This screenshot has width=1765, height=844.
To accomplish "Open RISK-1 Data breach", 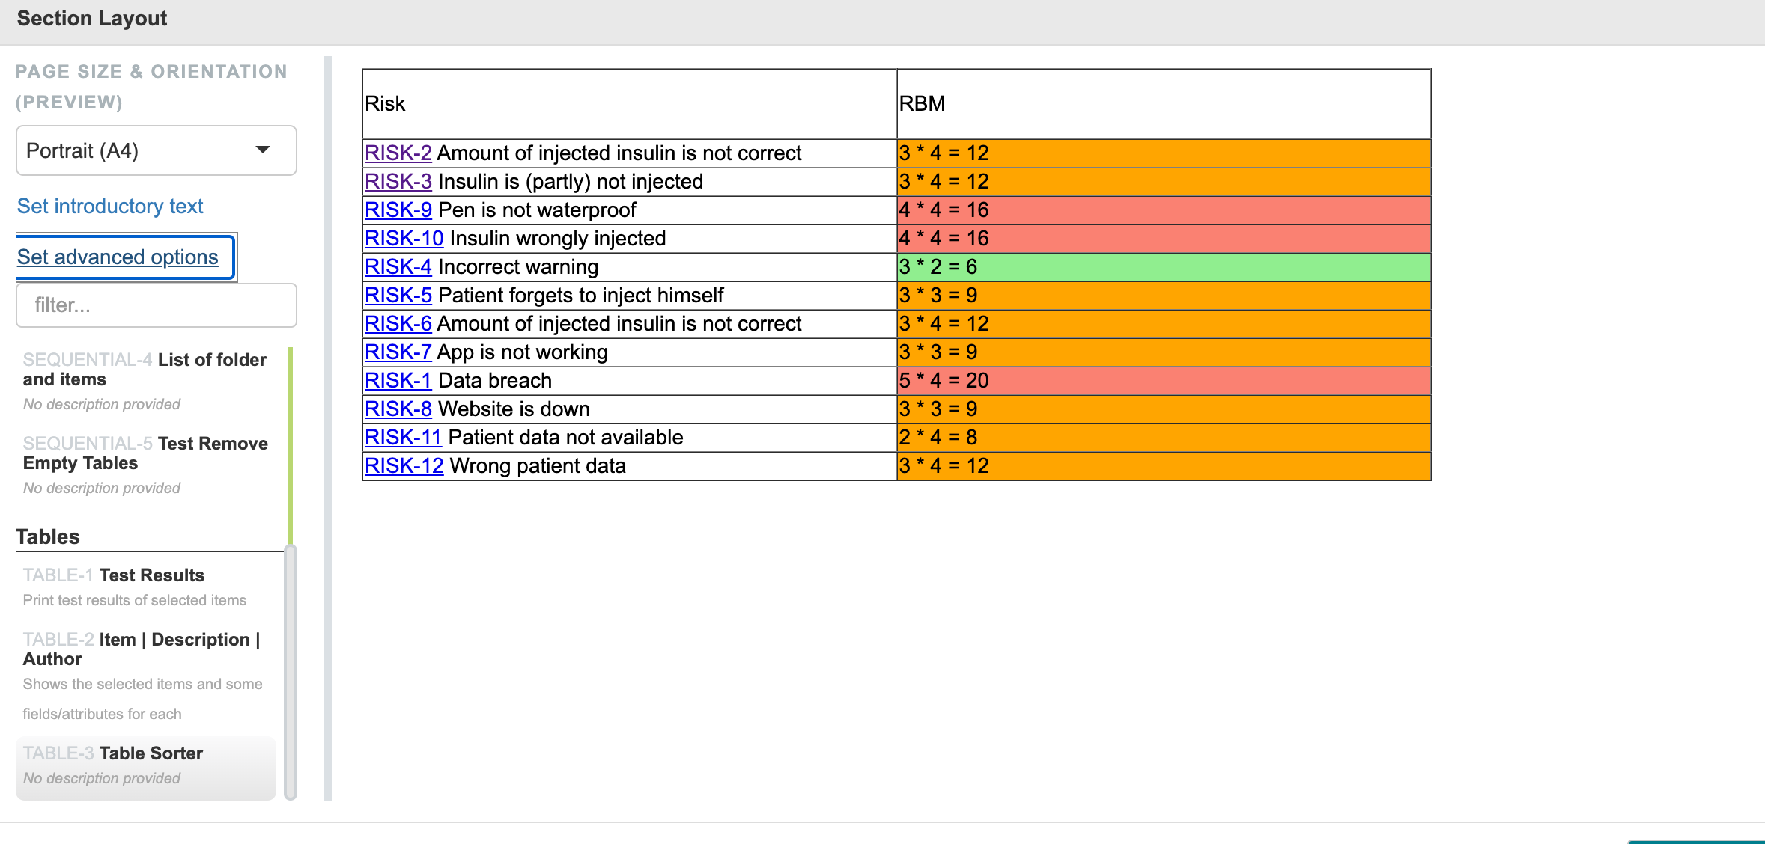I will (396, 380).
